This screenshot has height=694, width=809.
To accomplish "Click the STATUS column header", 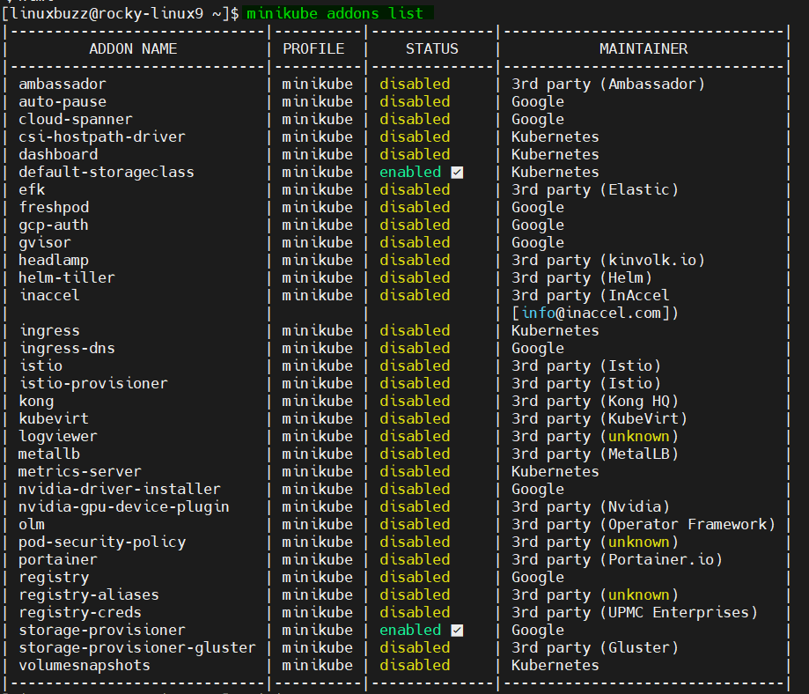I will click(x=432, y=48).
